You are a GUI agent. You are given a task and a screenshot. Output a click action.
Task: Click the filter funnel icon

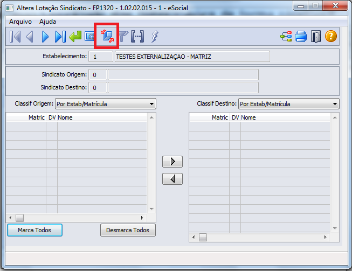pos(123,37)
